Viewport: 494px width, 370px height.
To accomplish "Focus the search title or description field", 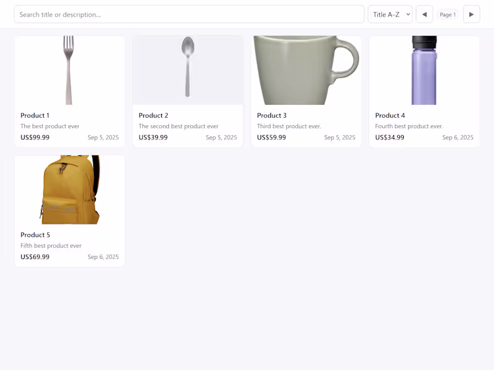I will pos(189,14).
